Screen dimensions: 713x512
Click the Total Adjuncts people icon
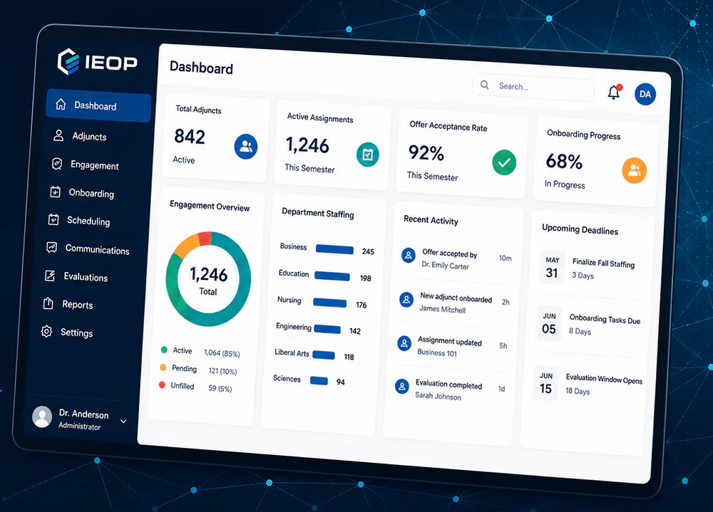pos(246,146)
